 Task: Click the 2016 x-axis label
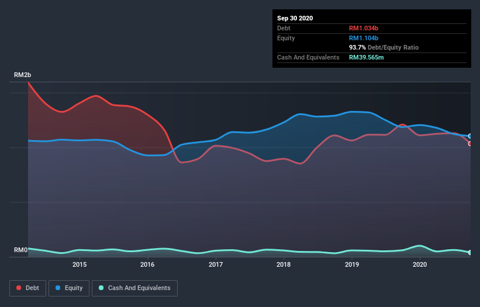click(x=147, y=264)
